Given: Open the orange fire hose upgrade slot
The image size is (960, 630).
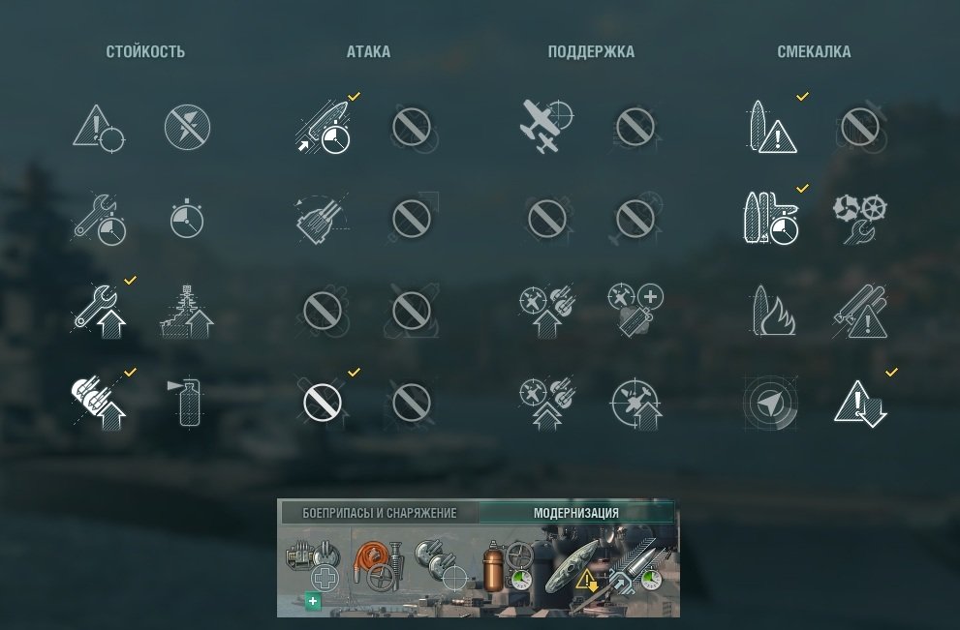Looking at the screenshot, I should point(379,565).
